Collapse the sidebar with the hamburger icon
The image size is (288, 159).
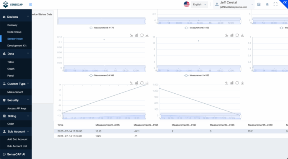(30, 5)
